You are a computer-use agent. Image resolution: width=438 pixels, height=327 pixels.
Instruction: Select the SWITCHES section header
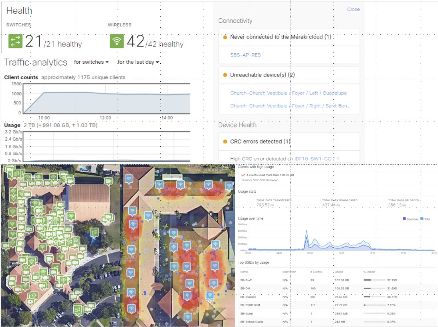tap(17, 25)
